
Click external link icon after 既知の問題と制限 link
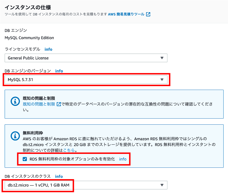(x=59, y=104)
